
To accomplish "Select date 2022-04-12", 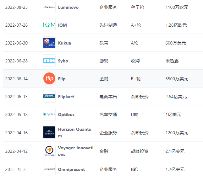I will (16, 151).
